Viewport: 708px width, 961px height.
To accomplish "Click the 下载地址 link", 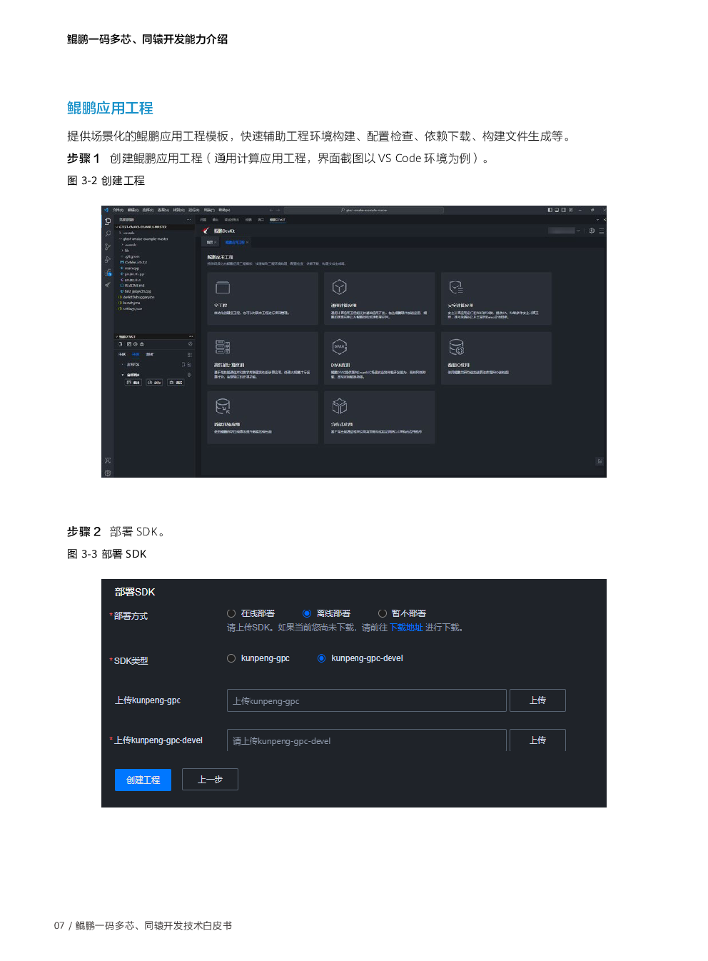I will 406,628.
